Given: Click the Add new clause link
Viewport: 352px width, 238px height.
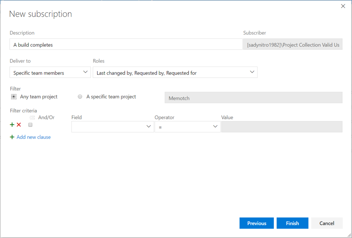Looking at the screenshot, I should pyautogui.click(x=34, y=137).
